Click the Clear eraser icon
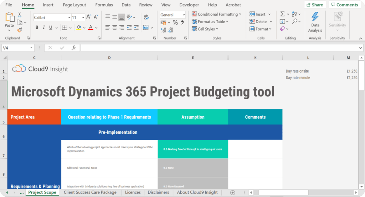365x197 pixels. tap(282, 29)
